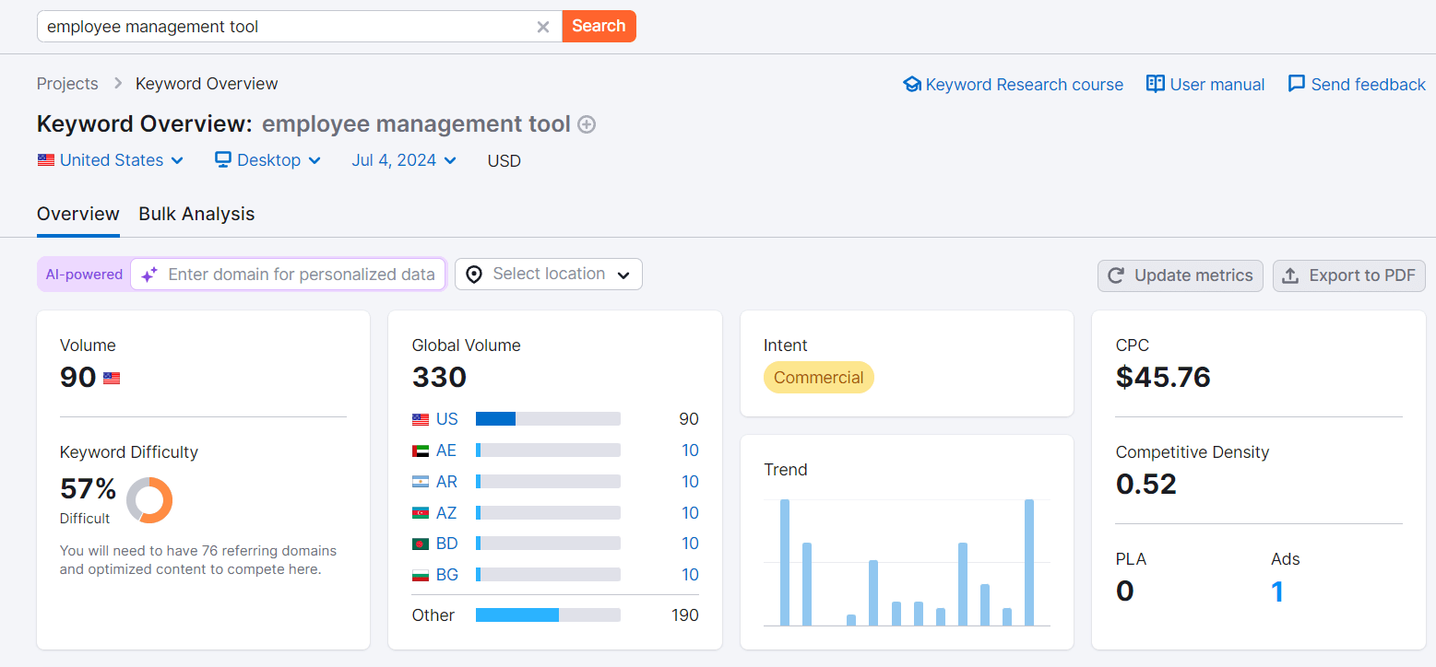The image size is (1436, 667).
Task: Click the AZ country row label
Action: point(447,513)
